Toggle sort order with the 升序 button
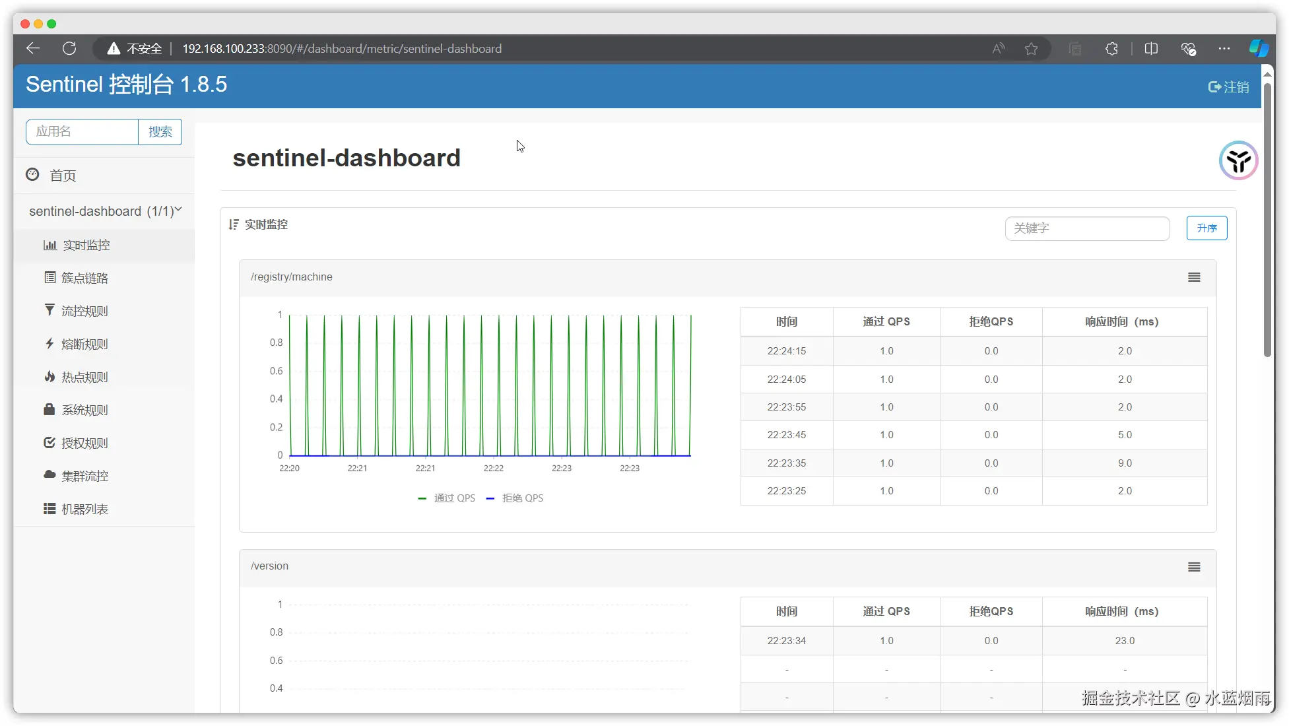 point(1206,228)
